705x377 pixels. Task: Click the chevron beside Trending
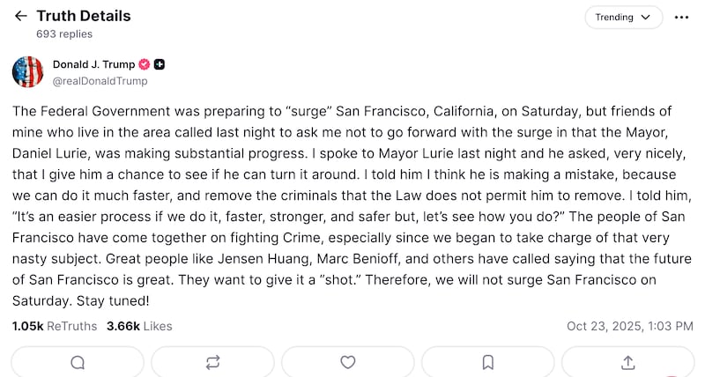646,18
